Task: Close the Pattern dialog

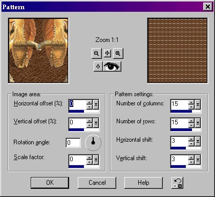Action: click(x=207, y=7)
